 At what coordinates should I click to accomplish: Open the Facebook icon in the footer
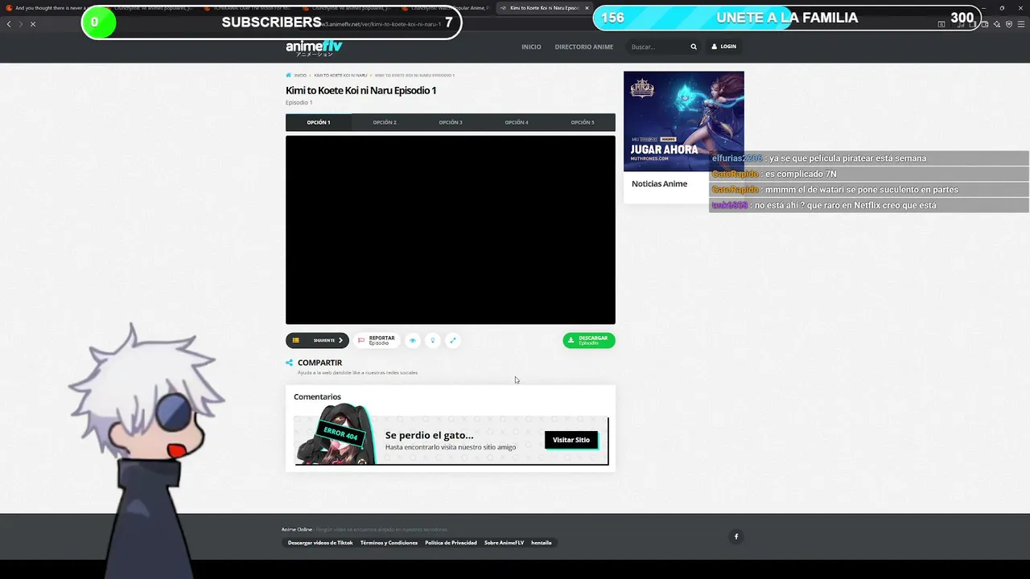735,536
